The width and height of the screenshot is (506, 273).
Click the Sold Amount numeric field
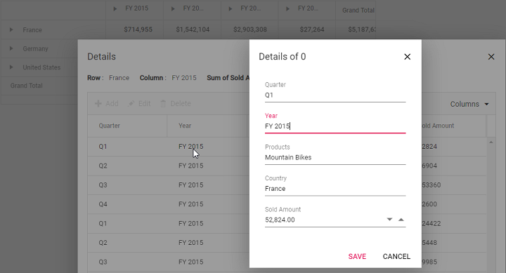324,220
